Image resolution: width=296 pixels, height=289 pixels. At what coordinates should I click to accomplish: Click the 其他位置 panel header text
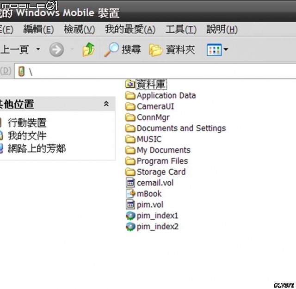(x=17, y=104)
